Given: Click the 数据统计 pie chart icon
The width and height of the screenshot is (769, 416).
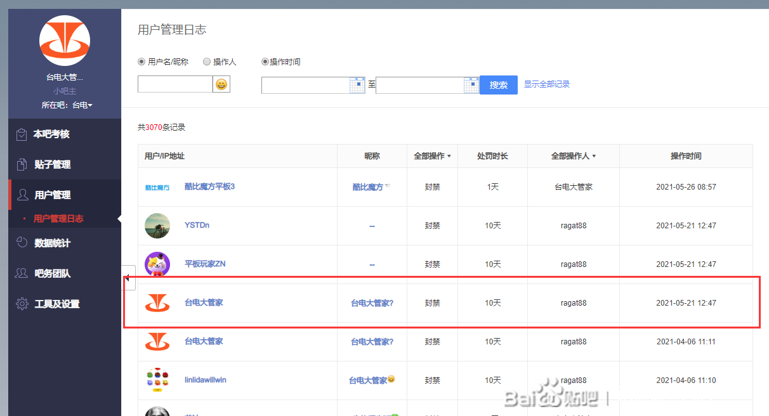Looking at the screenshot, I should click(22, 243).
